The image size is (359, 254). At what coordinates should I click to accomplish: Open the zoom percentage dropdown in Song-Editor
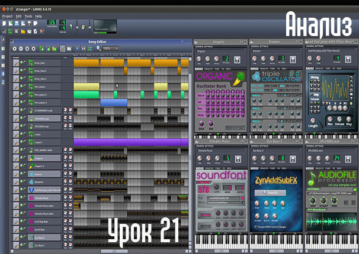click(x=110, y=48)
